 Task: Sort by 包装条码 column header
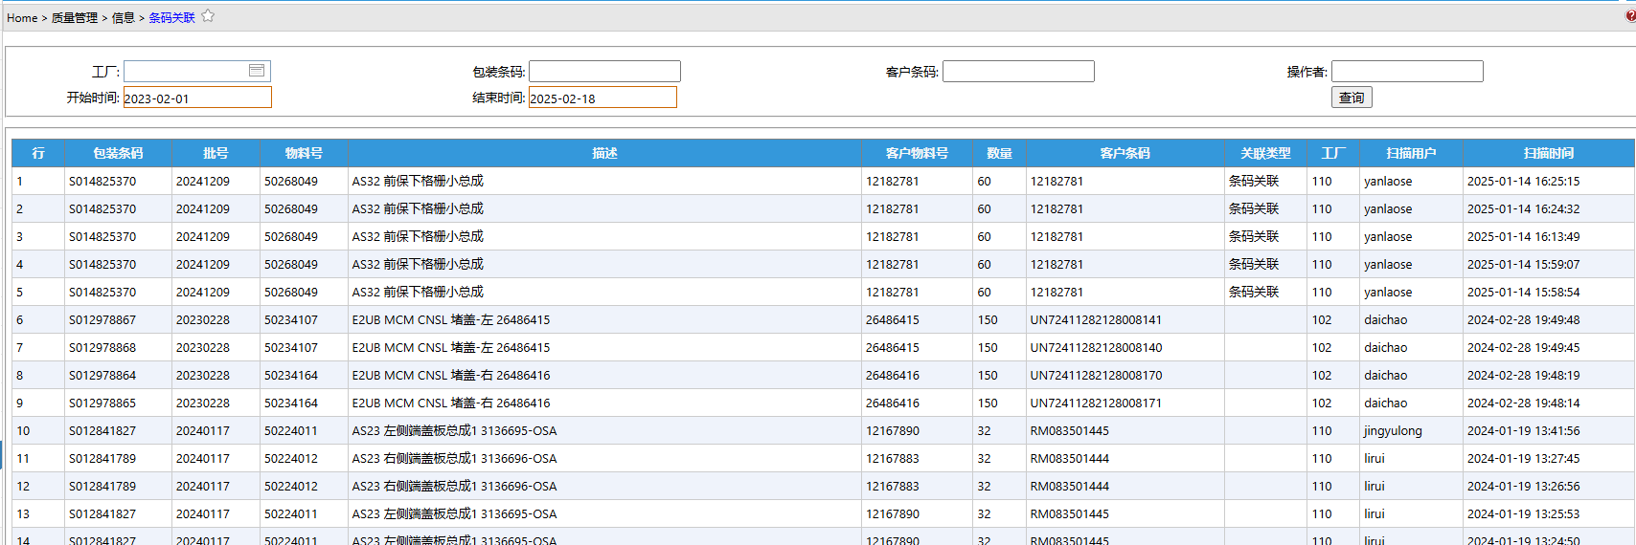[118, 153]
